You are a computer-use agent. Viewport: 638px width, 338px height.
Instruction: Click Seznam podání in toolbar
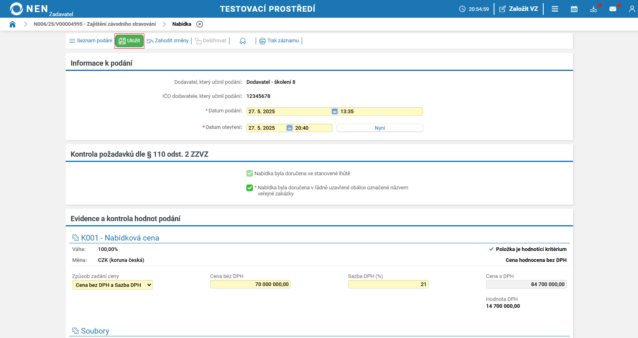pyautogui.click(x=91, y=41)
